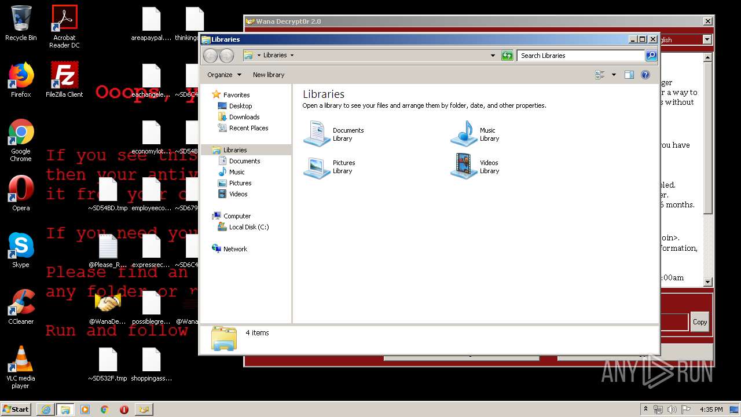Select Network in navigation pane
Screen dimensions: 741x417
click(x=235, y=249)
